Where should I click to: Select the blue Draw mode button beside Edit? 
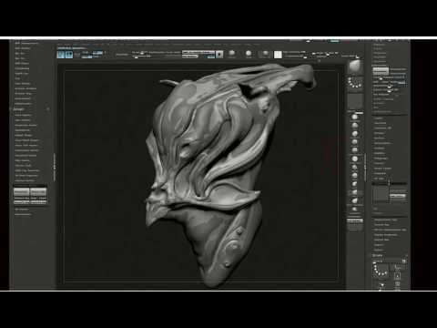[69, 55]
